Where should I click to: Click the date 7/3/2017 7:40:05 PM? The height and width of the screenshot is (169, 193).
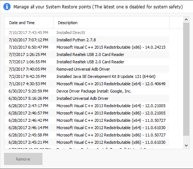pos(27,69)
